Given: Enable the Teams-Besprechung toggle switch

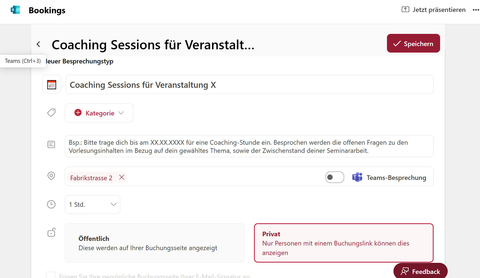Looking at the screenshot, I should click(x=335, y=177).
